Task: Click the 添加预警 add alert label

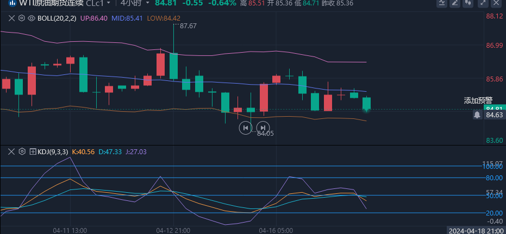Action: tap(478, 100)
